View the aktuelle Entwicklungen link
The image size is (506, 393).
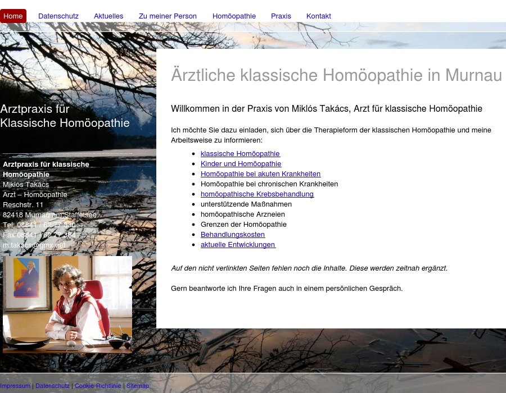point(238,245)
